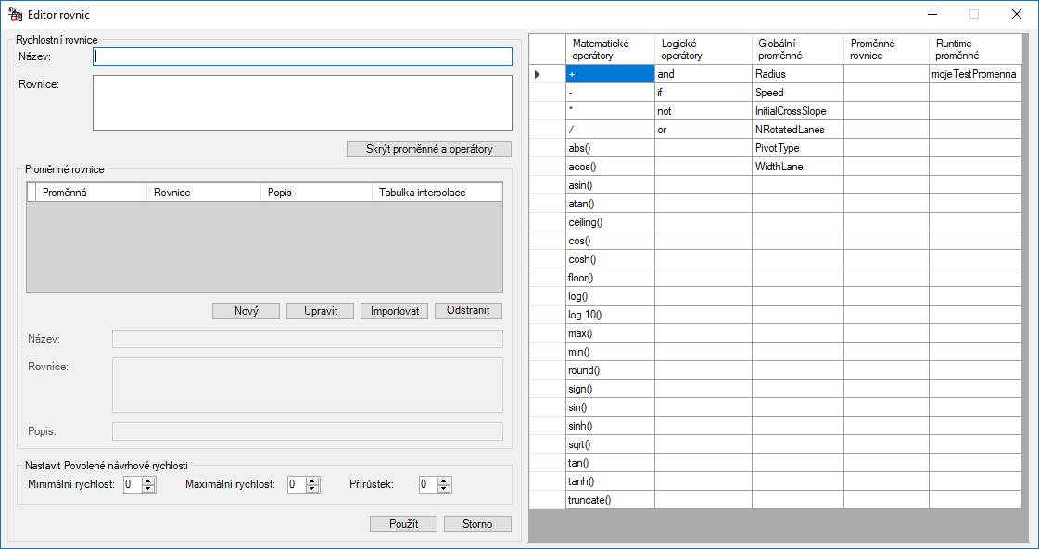Select the max() function cell

pos(610,334)
